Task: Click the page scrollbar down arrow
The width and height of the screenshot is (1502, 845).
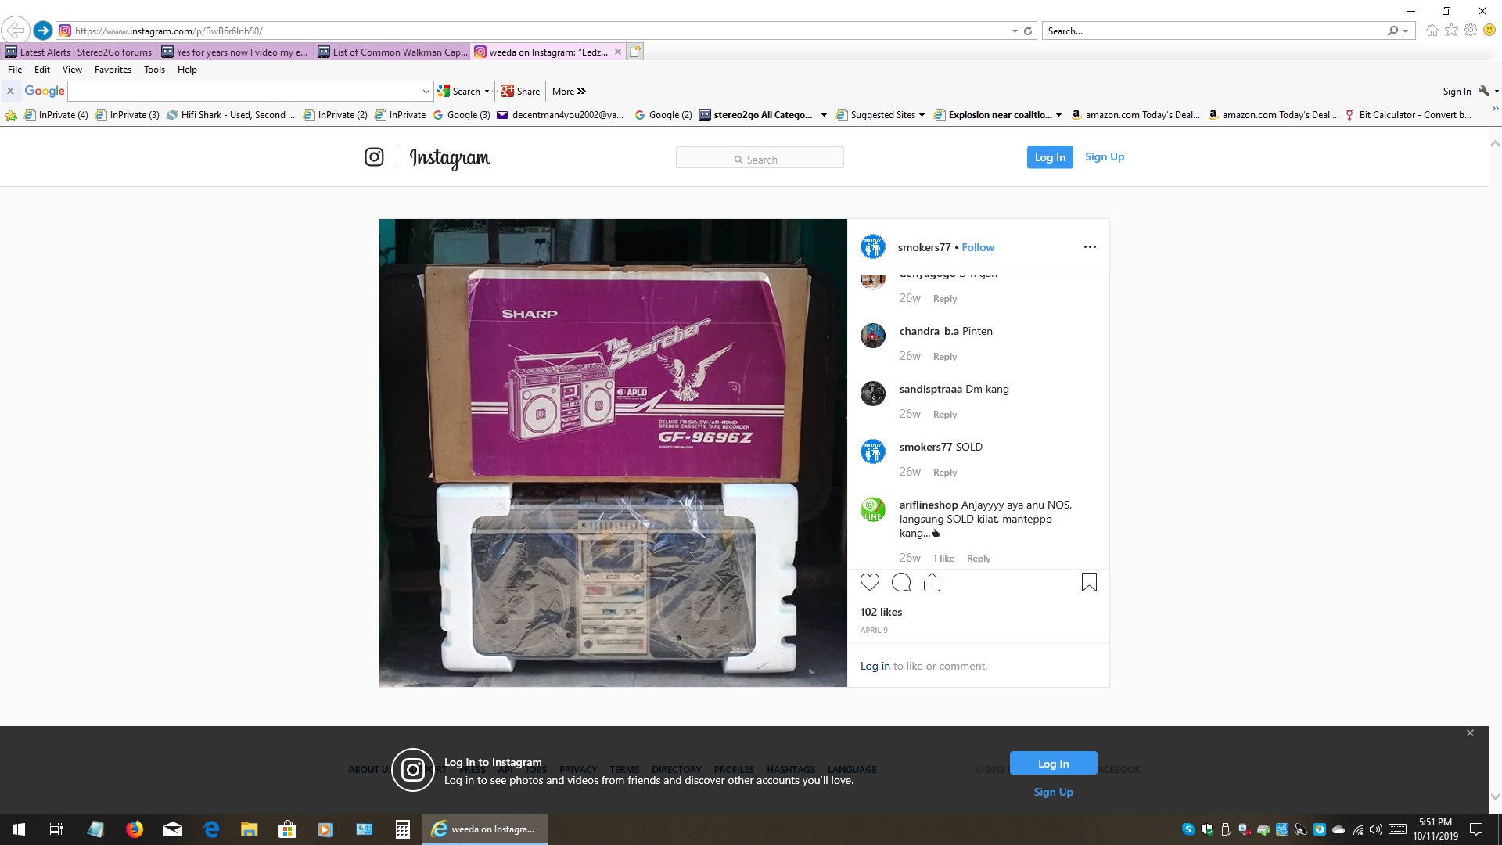Action: [1495, 797]
